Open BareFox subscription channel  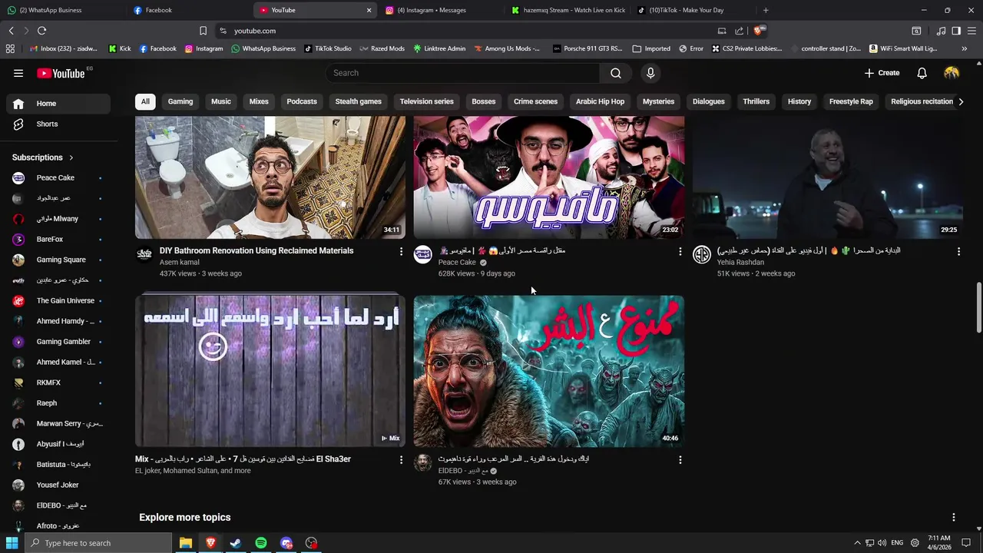(x=58, y=239)
